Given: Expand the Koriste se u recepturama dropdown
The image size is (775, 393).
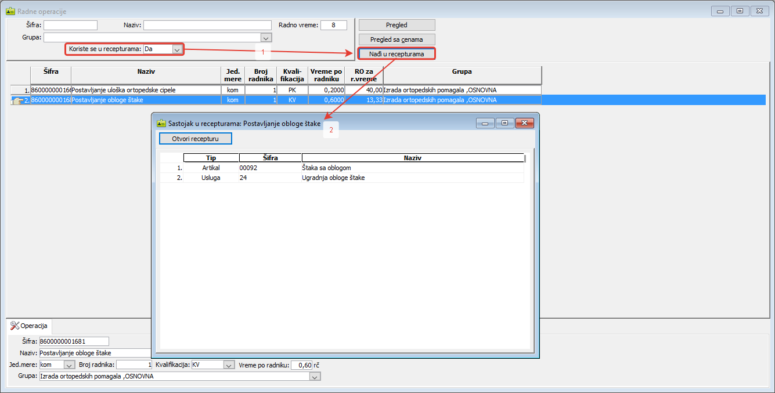Looking at the screenshot, I should [x=177, y=50].
